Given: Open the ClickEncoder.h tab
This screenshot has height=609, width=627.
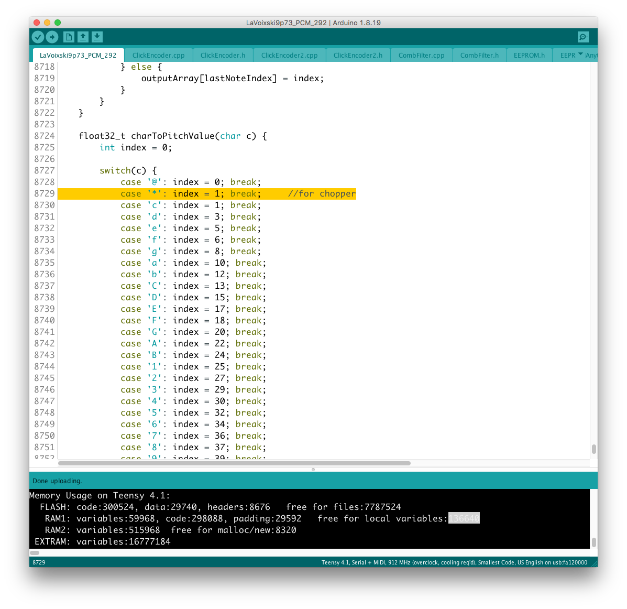Looking at the screenshot, I should [223, 55].
